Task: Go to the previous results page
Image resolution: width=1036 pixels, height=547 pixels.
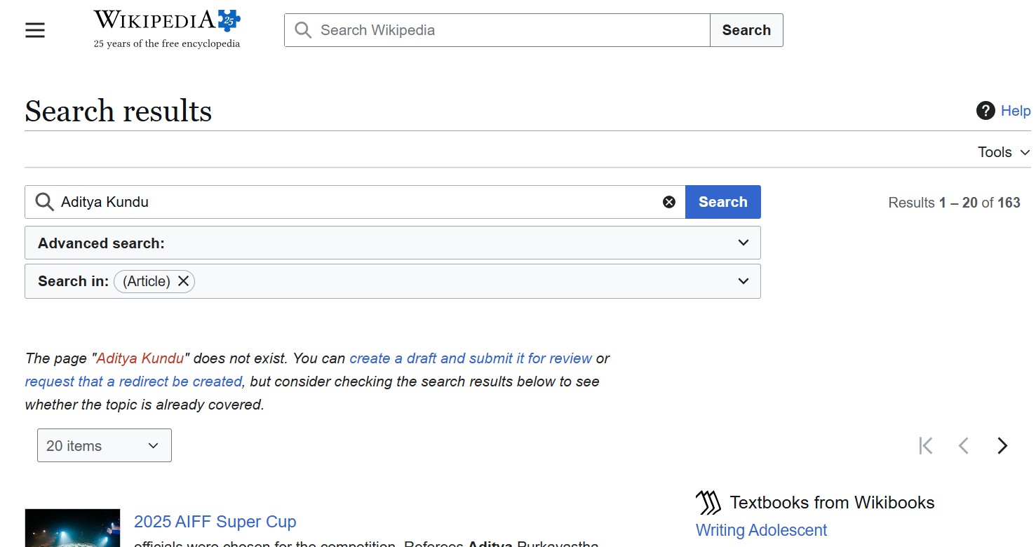Action: 964,445
